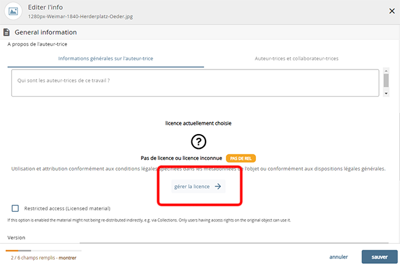Click annuler to cancel editing
This screenshot has height=267, width=400.
coord(338,257)
